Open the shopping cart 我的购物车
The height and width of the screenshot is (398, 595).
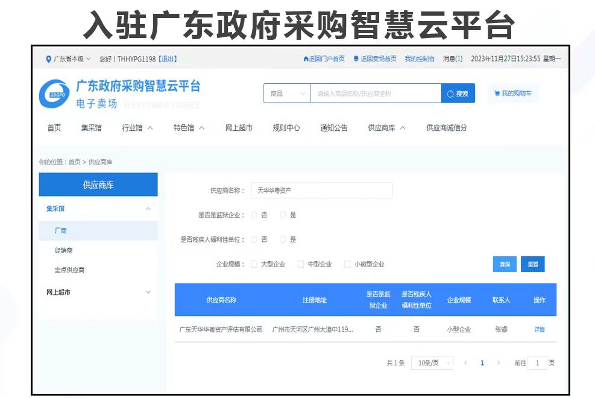pos(512,93)
